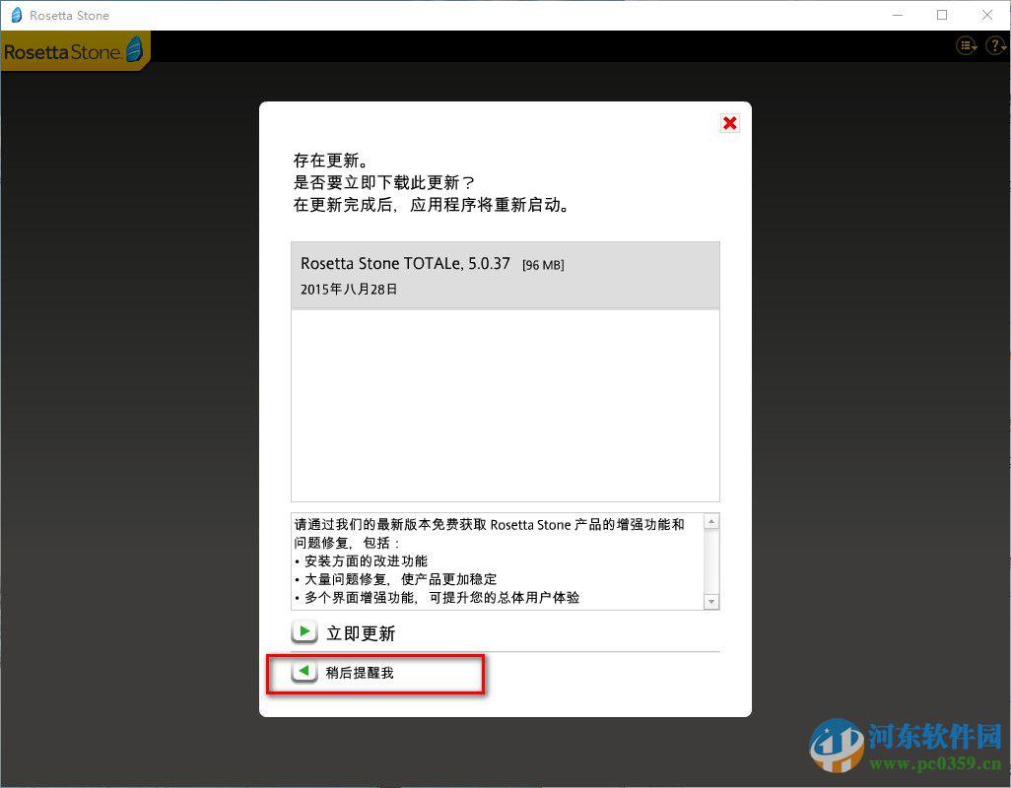Select the Rosetta Stone TOTALe 5.0.37 update entry
The width and height of the screenshot is (1011, 788).
[x=505, y=274]
